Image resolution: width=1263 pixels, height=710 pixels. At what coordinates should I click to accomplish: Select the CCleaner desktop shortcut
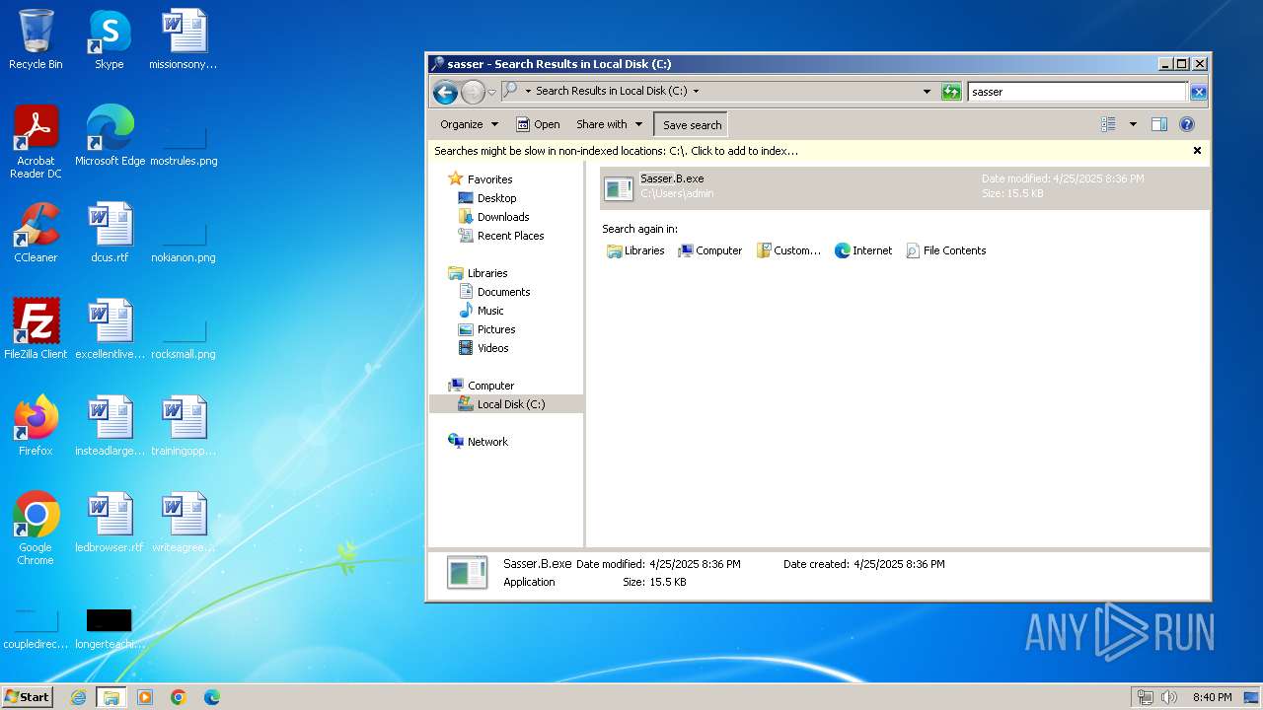tap(36, 233)
